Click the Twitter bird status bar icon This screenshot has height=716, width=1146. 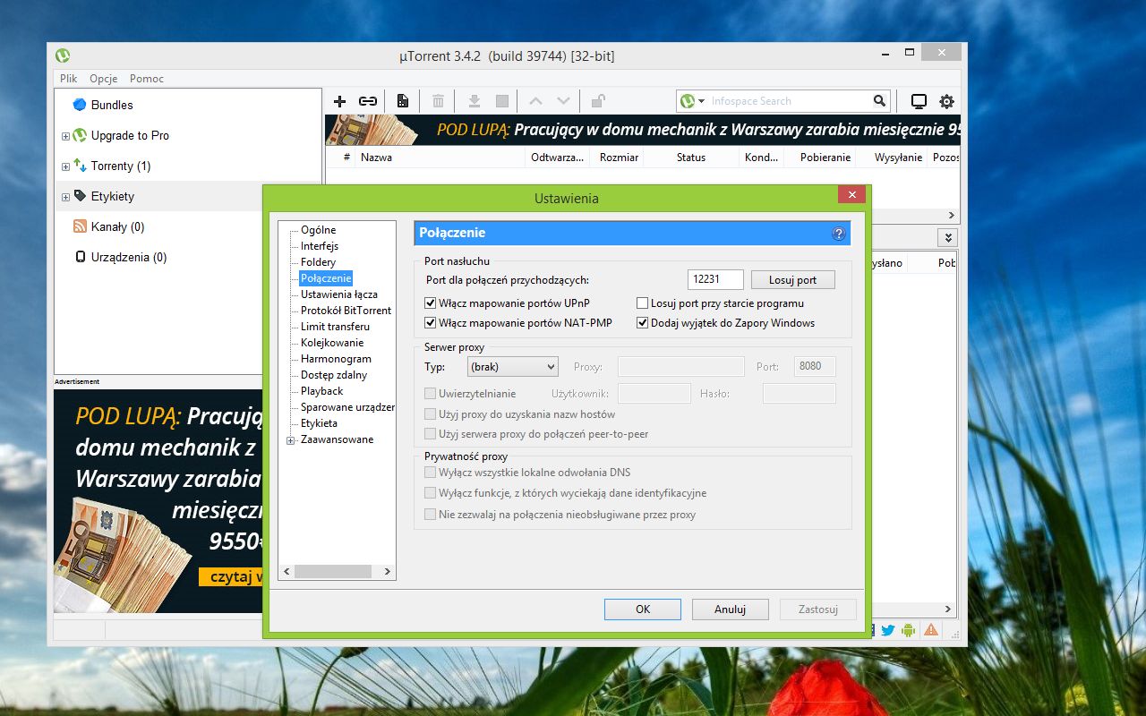tap(887, 630)
